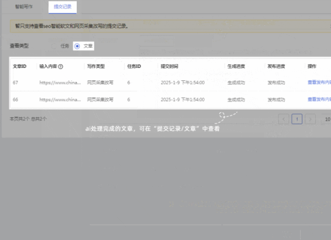Go to the next page arrow
The width and height of the screenshot is (331, 240).
tap(310, 119)
